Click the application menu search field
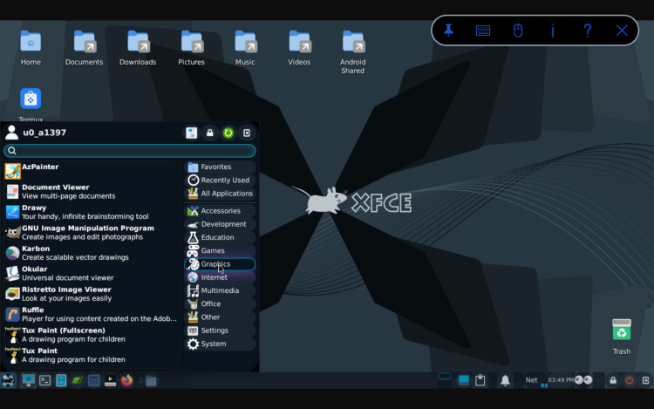Screen dimensions: 654x409 click(x=130, y=151)
